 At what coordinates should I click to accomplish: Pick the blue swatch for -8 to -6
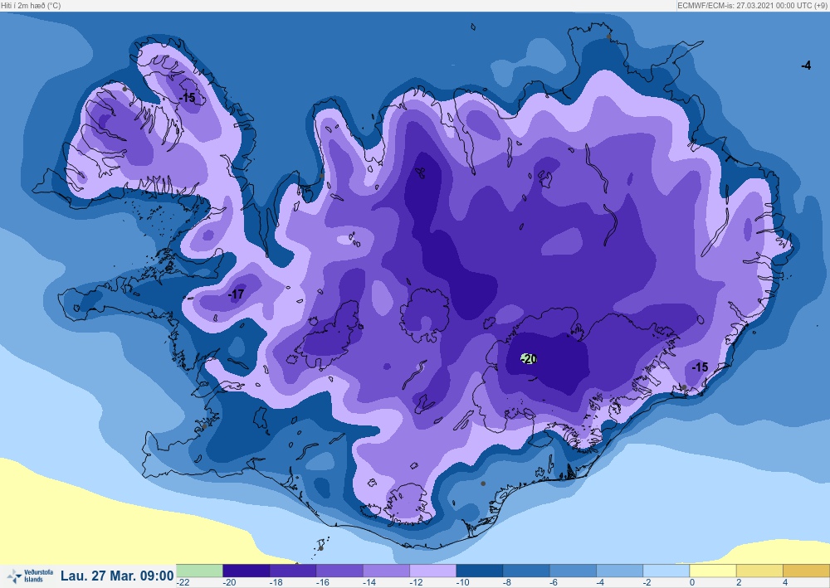tap(526, 571)
